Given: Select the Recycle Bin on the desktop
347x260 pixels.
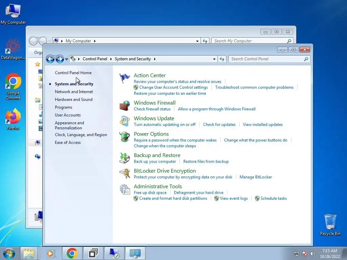Looking at the screenshot, I should pyautogui.click(x=330, y=225).
